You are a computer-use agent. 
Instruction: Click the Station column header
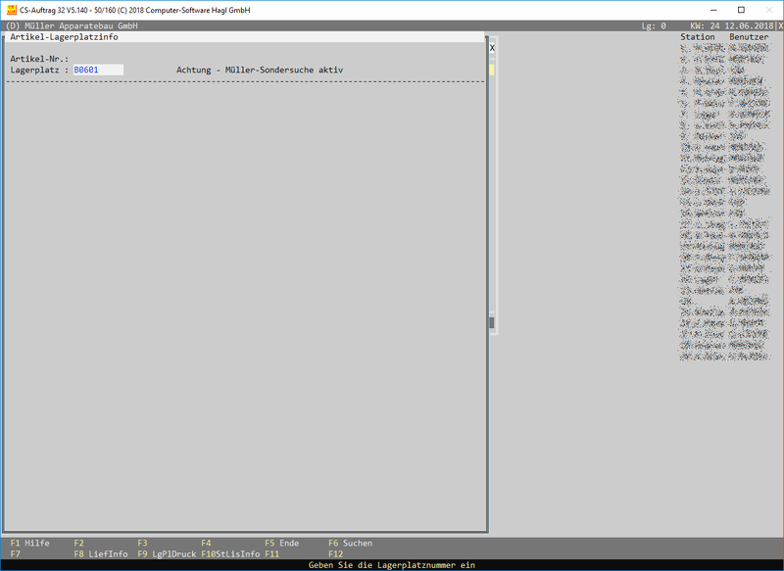click(698, 37)
